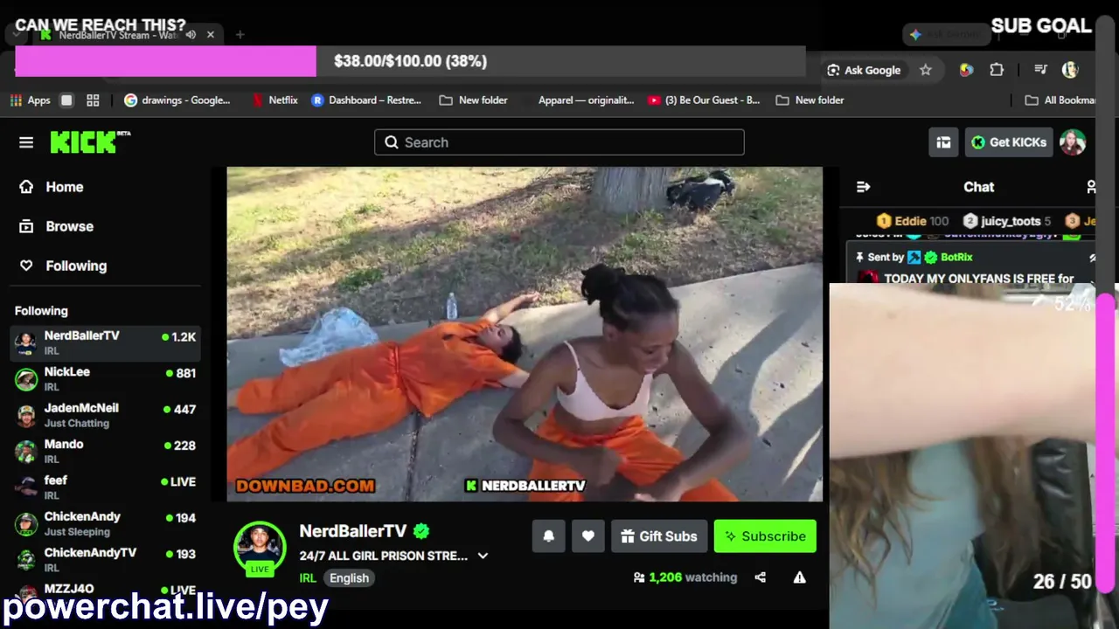Open the colorful extension icon in toolbar

click(x=966, y=70)
